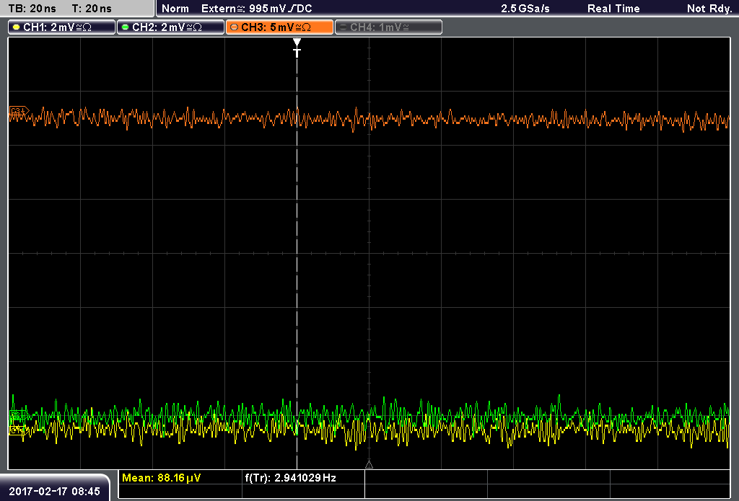Click the Not Rdy. status label
739x501 pixels.
[x=709, y=9]
